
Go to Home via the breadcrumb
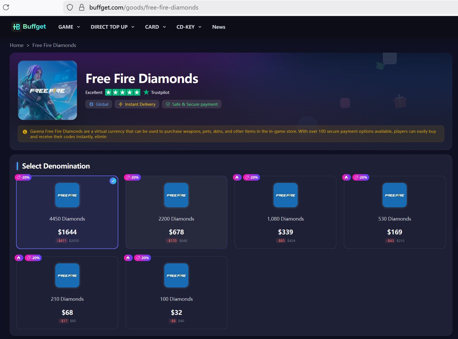tap(16, 45)
